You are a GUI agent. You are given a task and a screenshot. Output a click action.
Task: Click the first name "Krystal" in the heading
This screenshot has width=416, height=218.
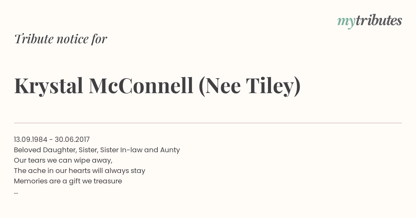pyautogui.click(x=49, y=86)
